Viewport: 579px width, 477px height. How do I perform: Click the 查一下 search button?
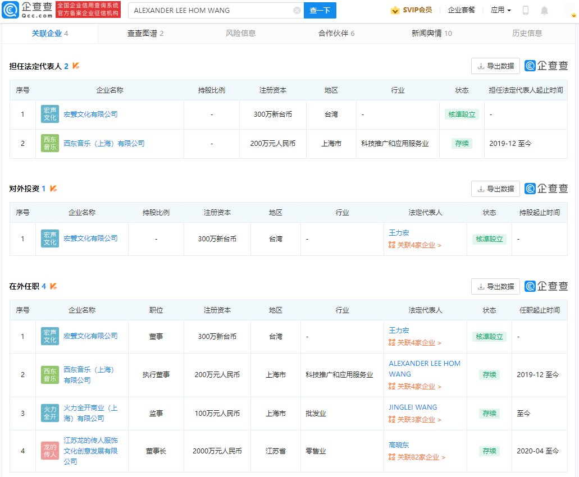[x=320, y=10]
